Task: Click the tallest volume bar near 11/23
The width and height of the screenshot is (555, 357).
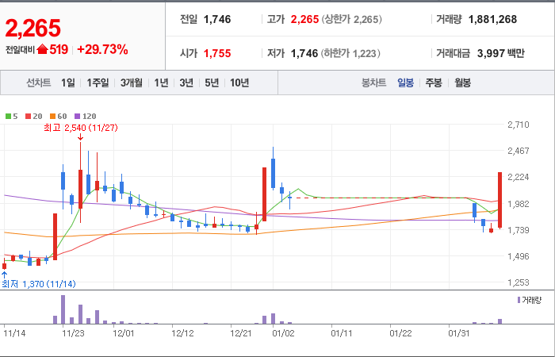Action: [x=63, y=309]
